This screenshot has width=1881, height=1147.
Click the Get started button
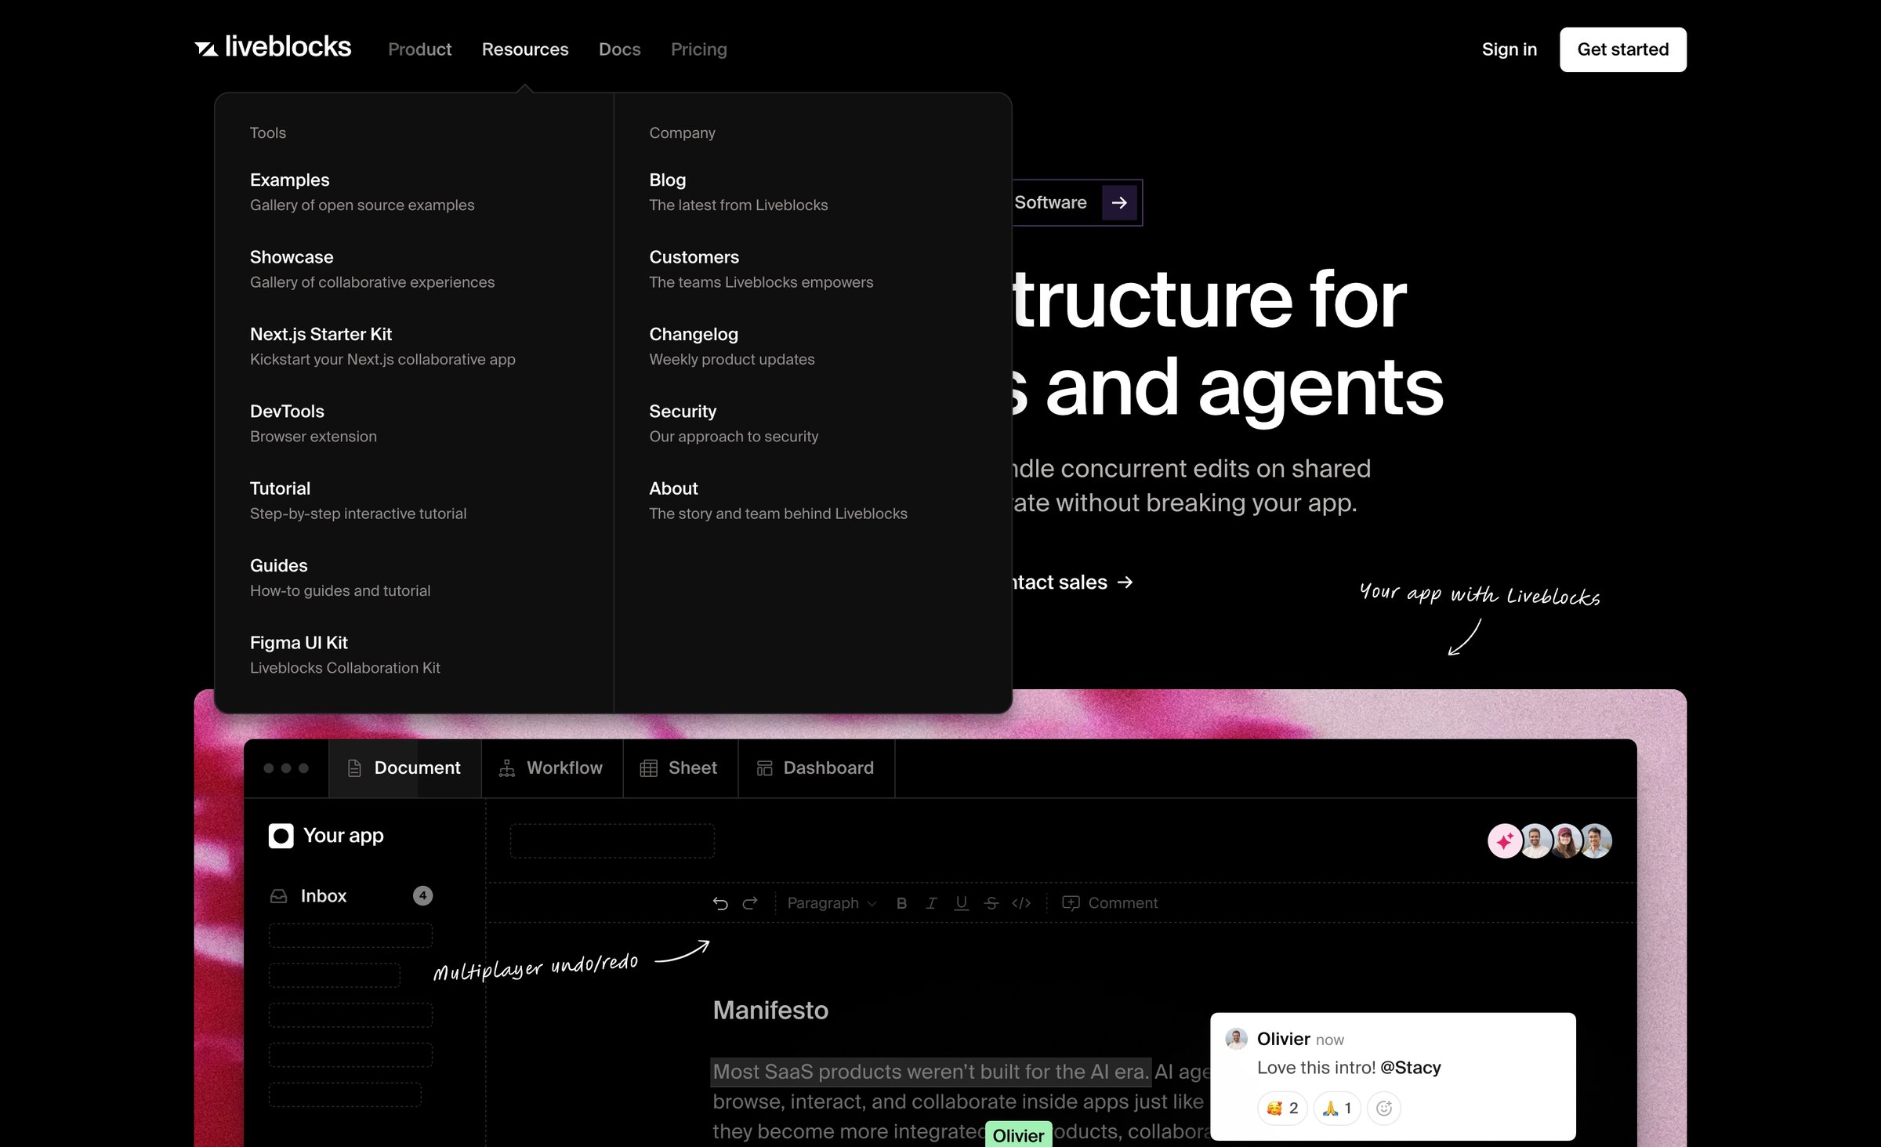(1623, 49)
